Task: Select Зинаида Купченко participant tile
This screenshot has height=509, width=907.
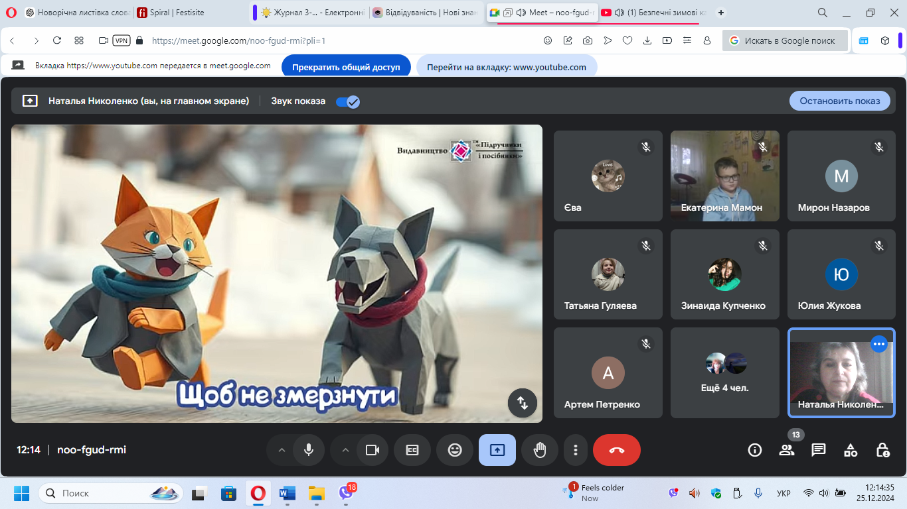Action: [725, 274]
